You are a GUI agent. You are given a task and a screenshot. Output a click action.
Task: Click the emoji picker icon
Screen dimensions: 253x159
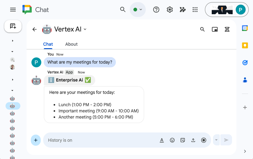pos(172,140)
